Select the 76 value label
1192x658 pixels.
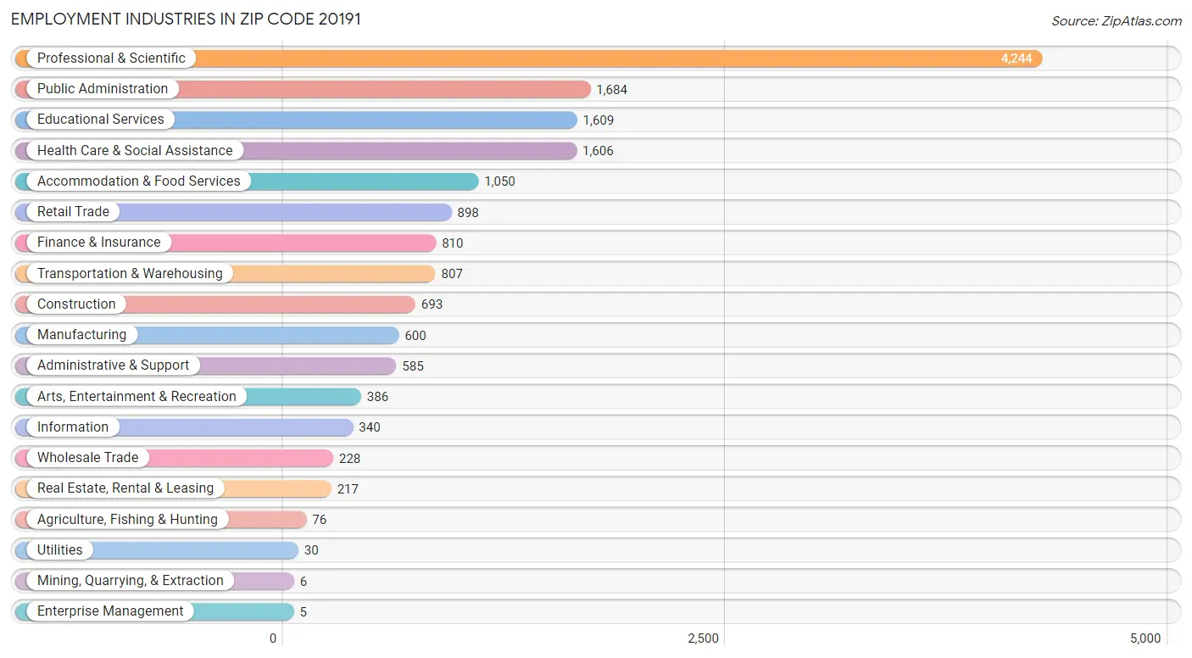point(319,520)
